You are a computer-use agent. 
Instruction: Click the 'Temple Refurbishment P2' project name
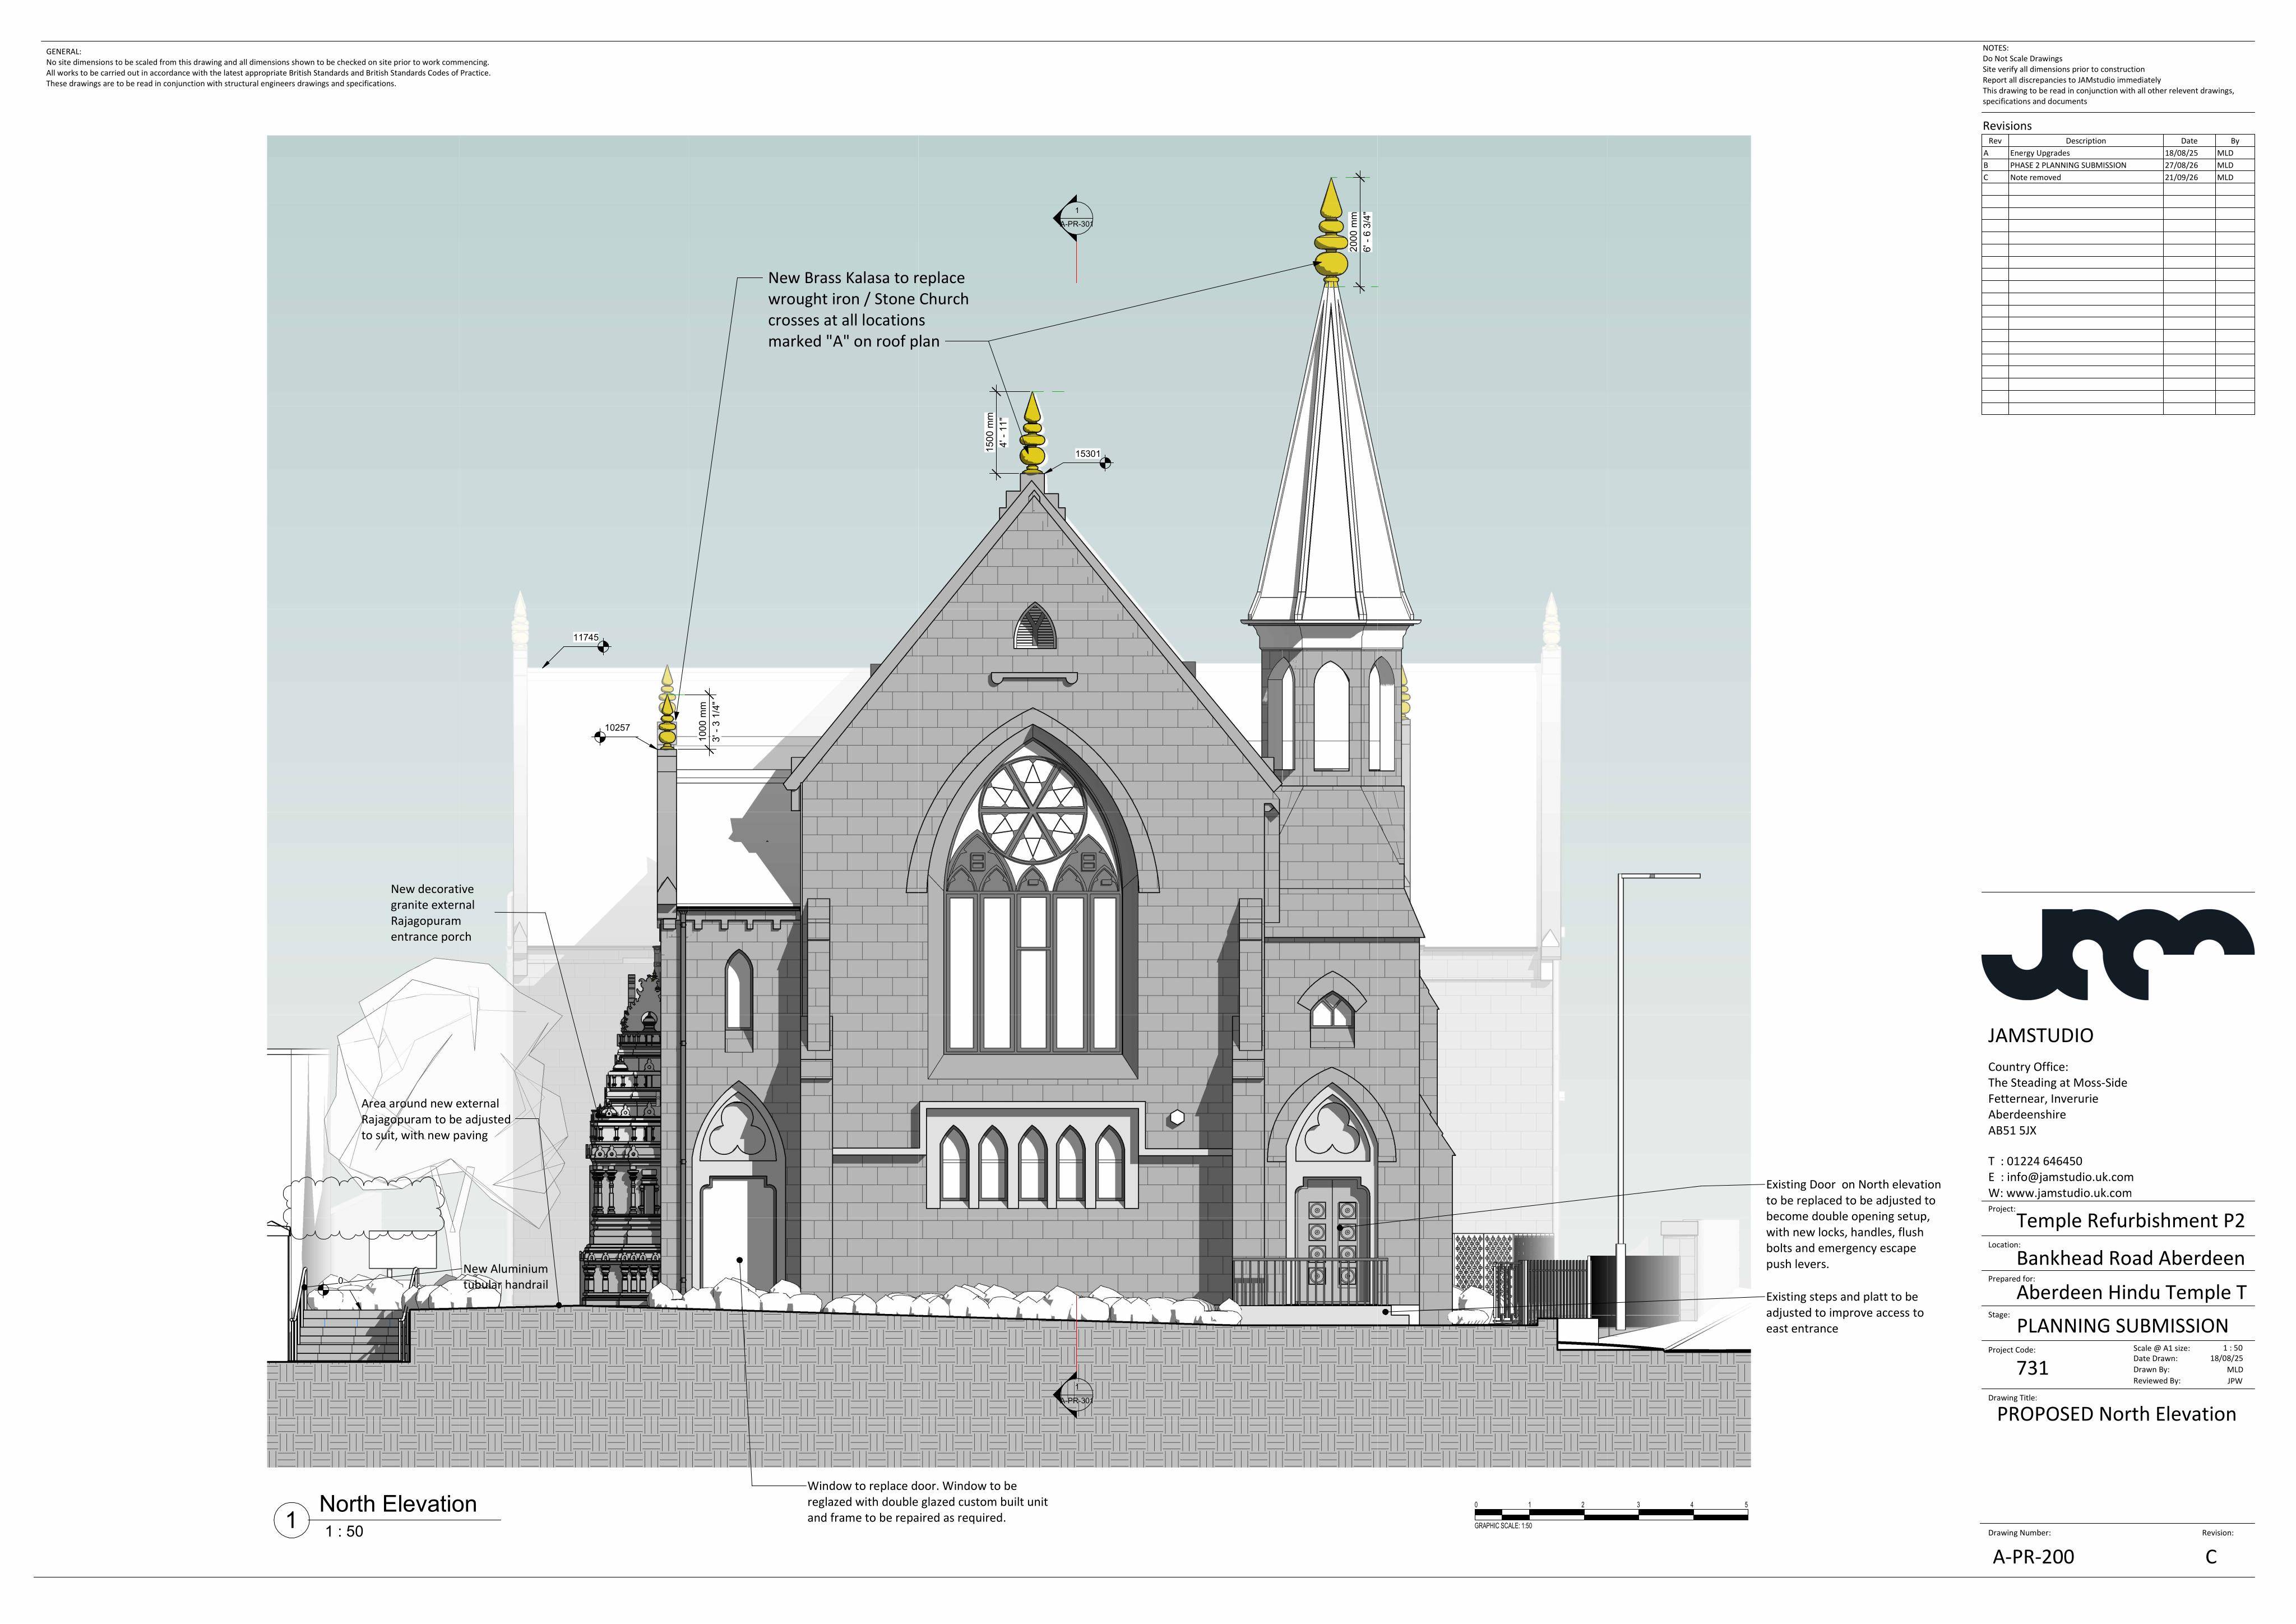click(2131, 1221)
